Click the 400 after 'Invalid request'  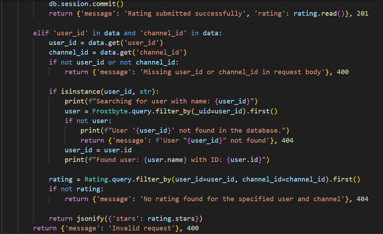coord(193,228)
